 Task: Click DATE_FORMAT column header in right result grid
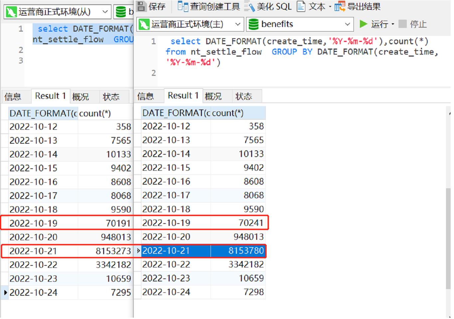click(176, 113)
